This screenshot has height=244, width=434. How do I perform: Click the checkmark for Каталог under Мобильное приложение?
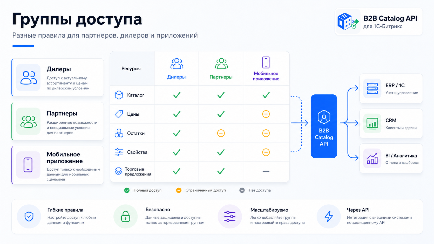coord(266,95)
